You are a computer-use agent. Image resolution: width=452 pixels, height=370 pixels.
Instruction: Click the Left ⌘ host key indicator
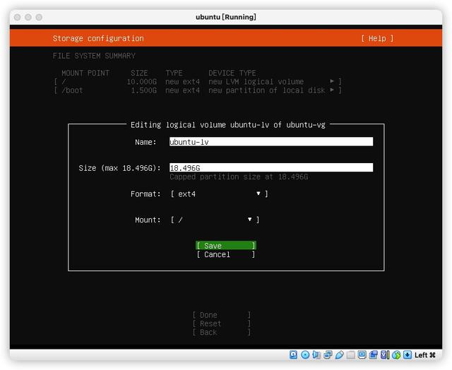[425, 355]
